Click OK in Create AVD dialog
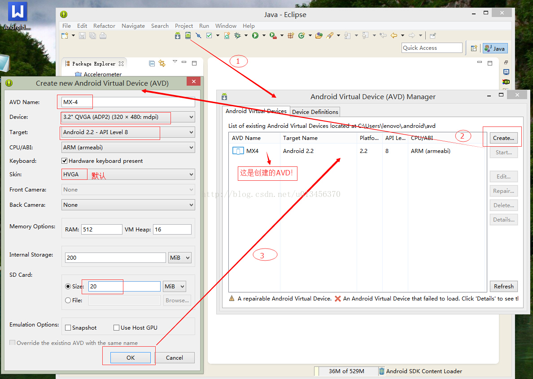 pyautogui.click(x=131, y=357)
